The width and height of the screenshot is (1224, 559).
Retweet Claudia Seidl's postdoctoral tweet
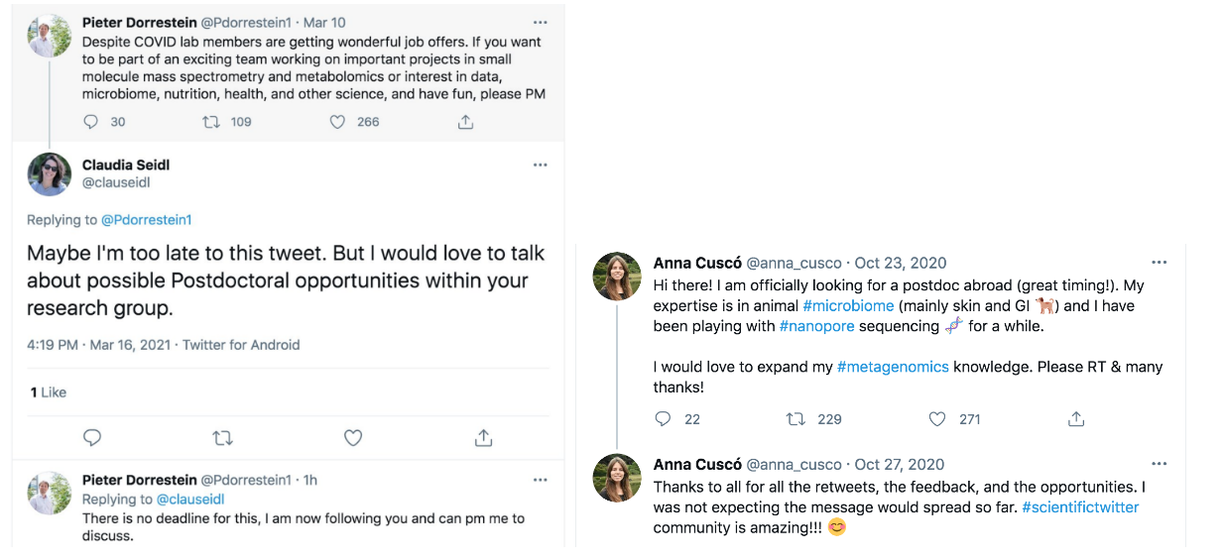pos(223,437)
